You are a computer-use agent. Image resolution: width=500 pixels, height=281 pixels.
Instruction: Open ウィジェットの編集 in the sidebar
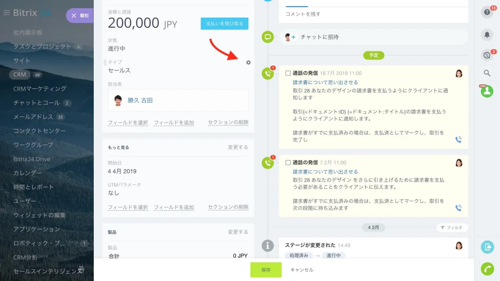tap(40, 215)
